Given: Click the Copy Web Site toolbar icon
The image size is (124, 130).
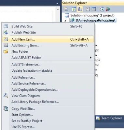Looking at the screenshot, I should [x=102, y=9].
